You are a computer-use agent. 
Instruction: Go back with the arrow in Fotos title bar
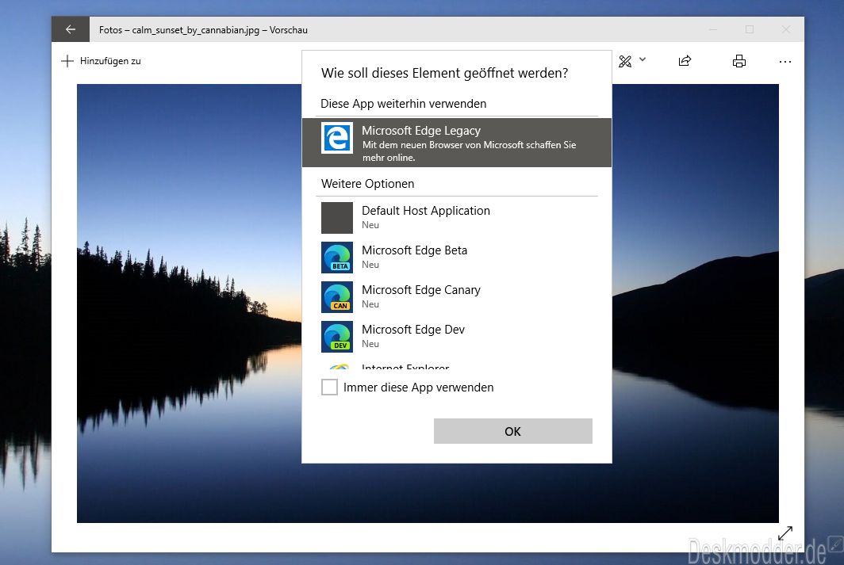(71, 29)
